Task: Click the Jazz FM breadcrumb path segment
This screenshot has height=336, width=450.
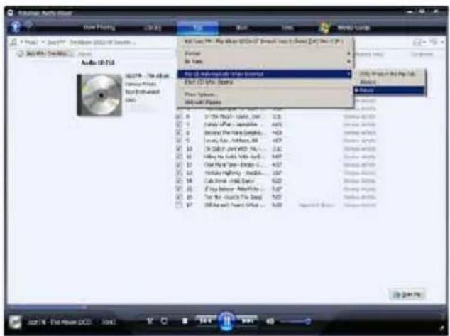Action: [x=92, y=43]
